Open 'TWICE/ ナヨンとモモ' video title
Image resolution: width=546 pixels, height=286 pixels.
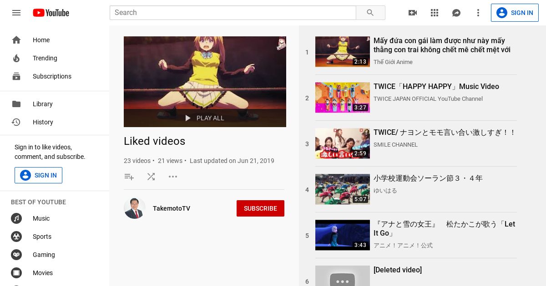click(x=445, y=133)
